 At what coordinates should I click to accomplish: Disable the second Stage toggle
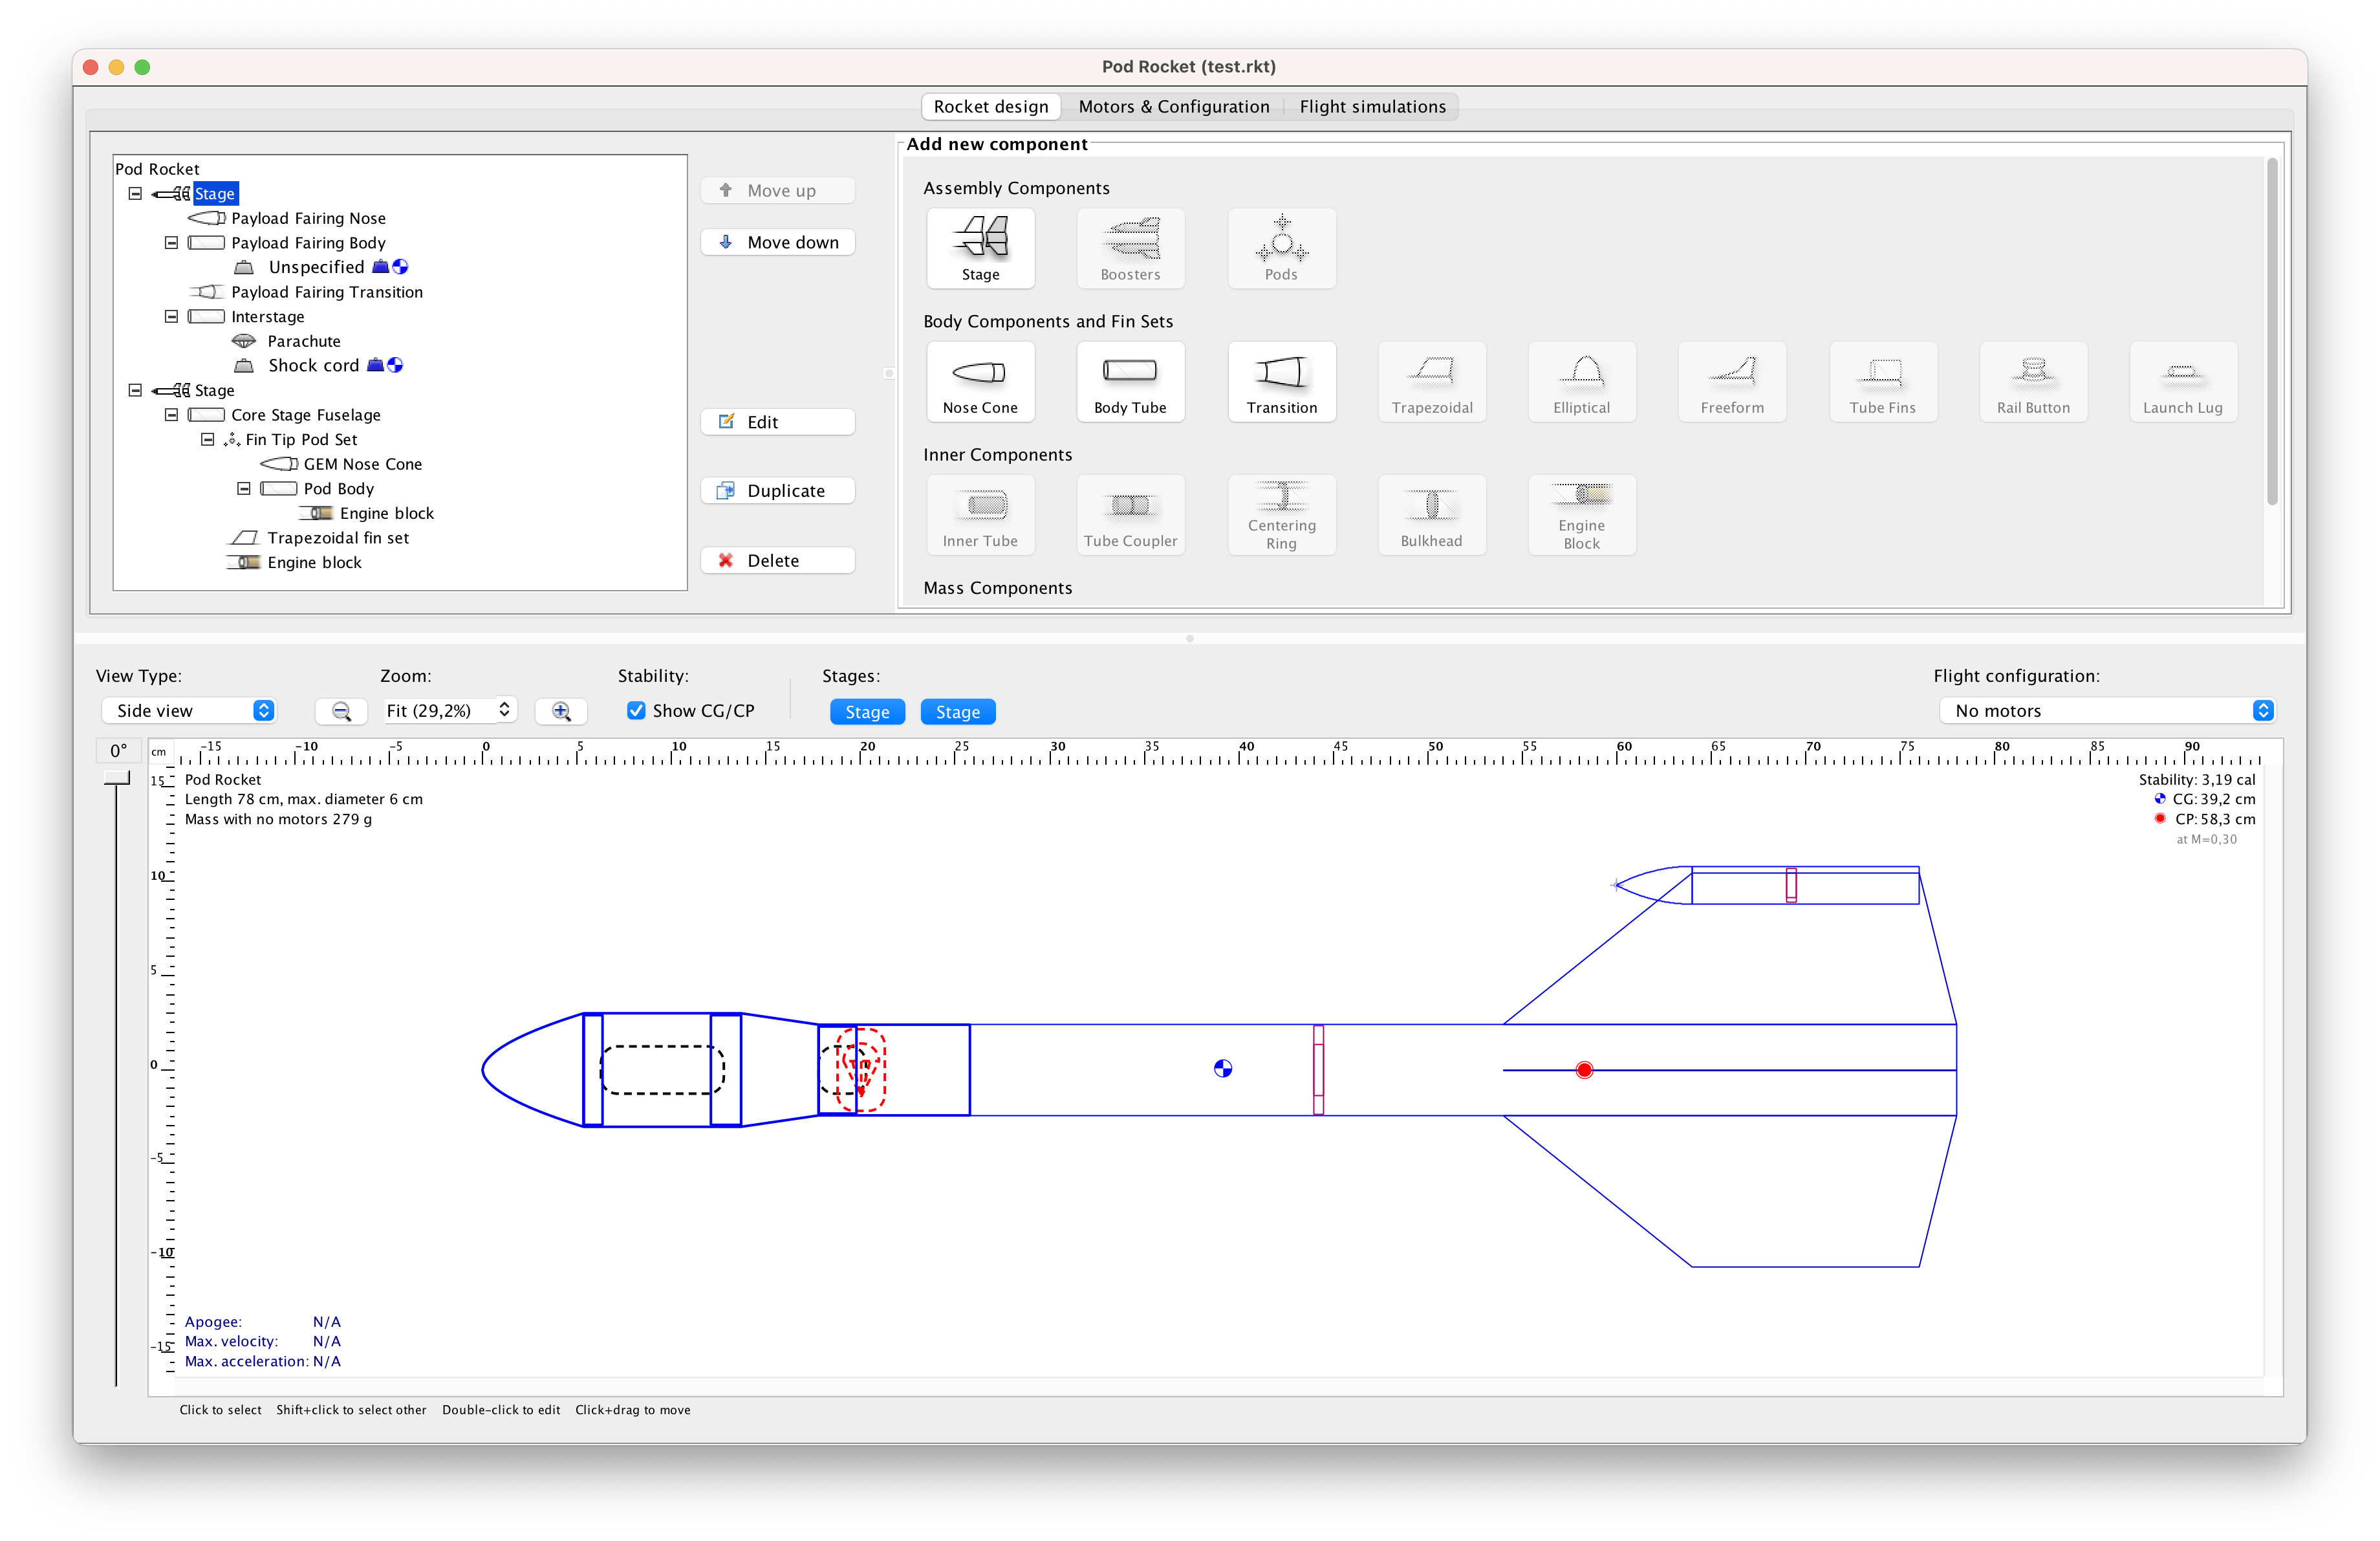(957, 711)
